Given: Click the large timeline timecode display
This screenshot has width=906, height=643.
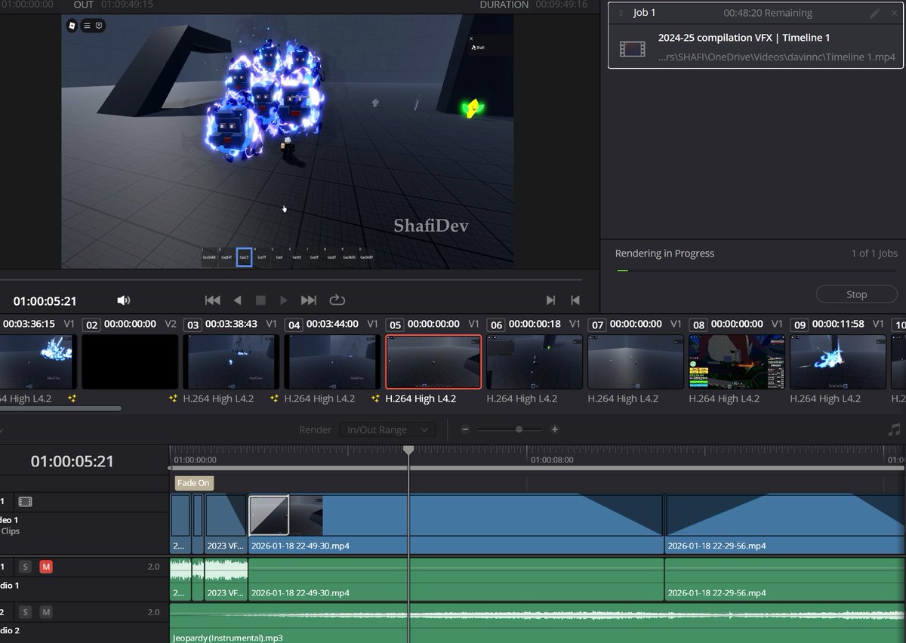Looking at the screenshot, I should tap(72, 461).
